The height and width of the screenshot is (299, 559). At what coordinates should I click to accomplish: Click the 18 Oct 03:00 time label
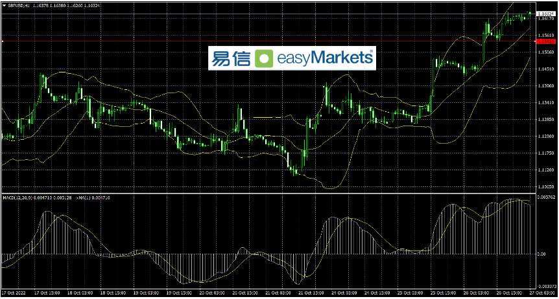80,293
